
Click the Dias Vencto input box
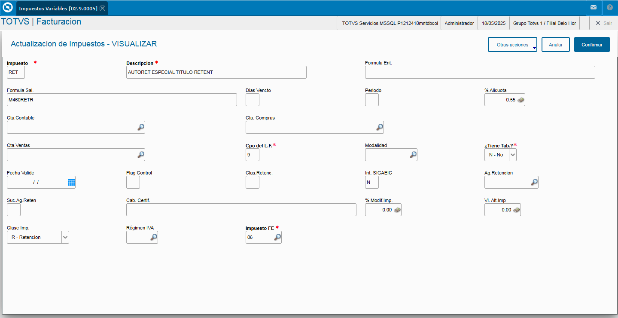253,100
